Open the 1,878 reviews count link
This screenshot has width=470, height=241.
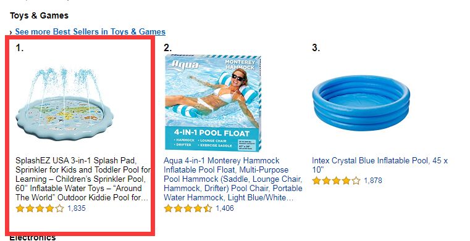pyautogui.click(x=373, y=181)
